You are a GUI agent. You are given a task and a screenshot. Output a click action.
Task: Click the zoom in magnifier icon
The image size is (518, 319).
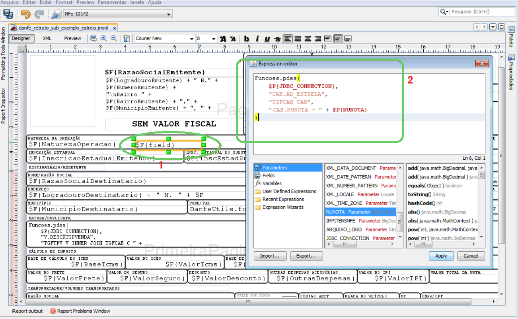pos(103,38)
